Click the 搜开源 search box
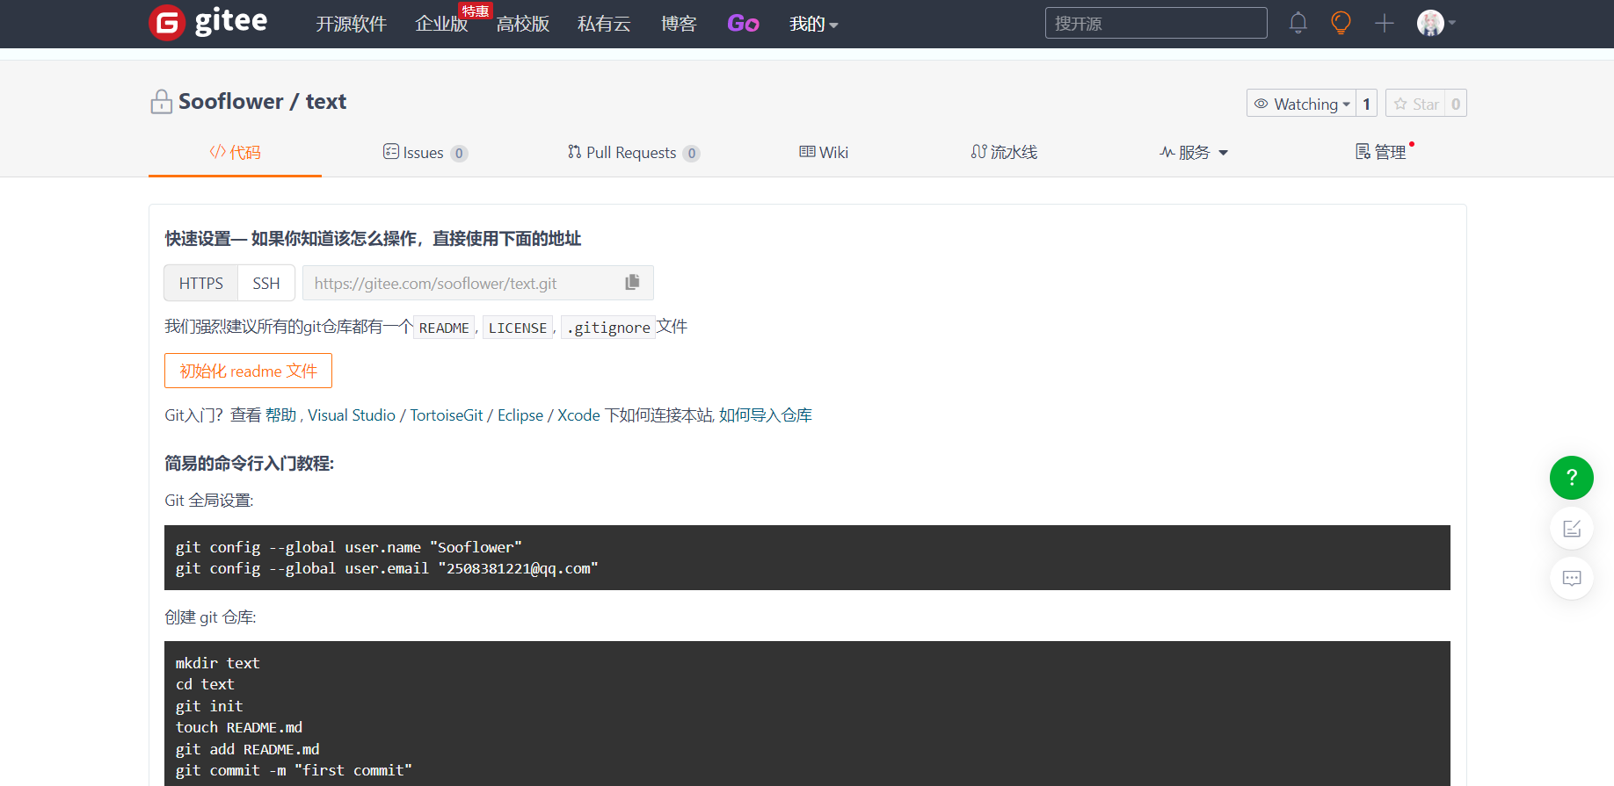The width and height of the screenshot is (1614, 786). [x=1156, y=23]
